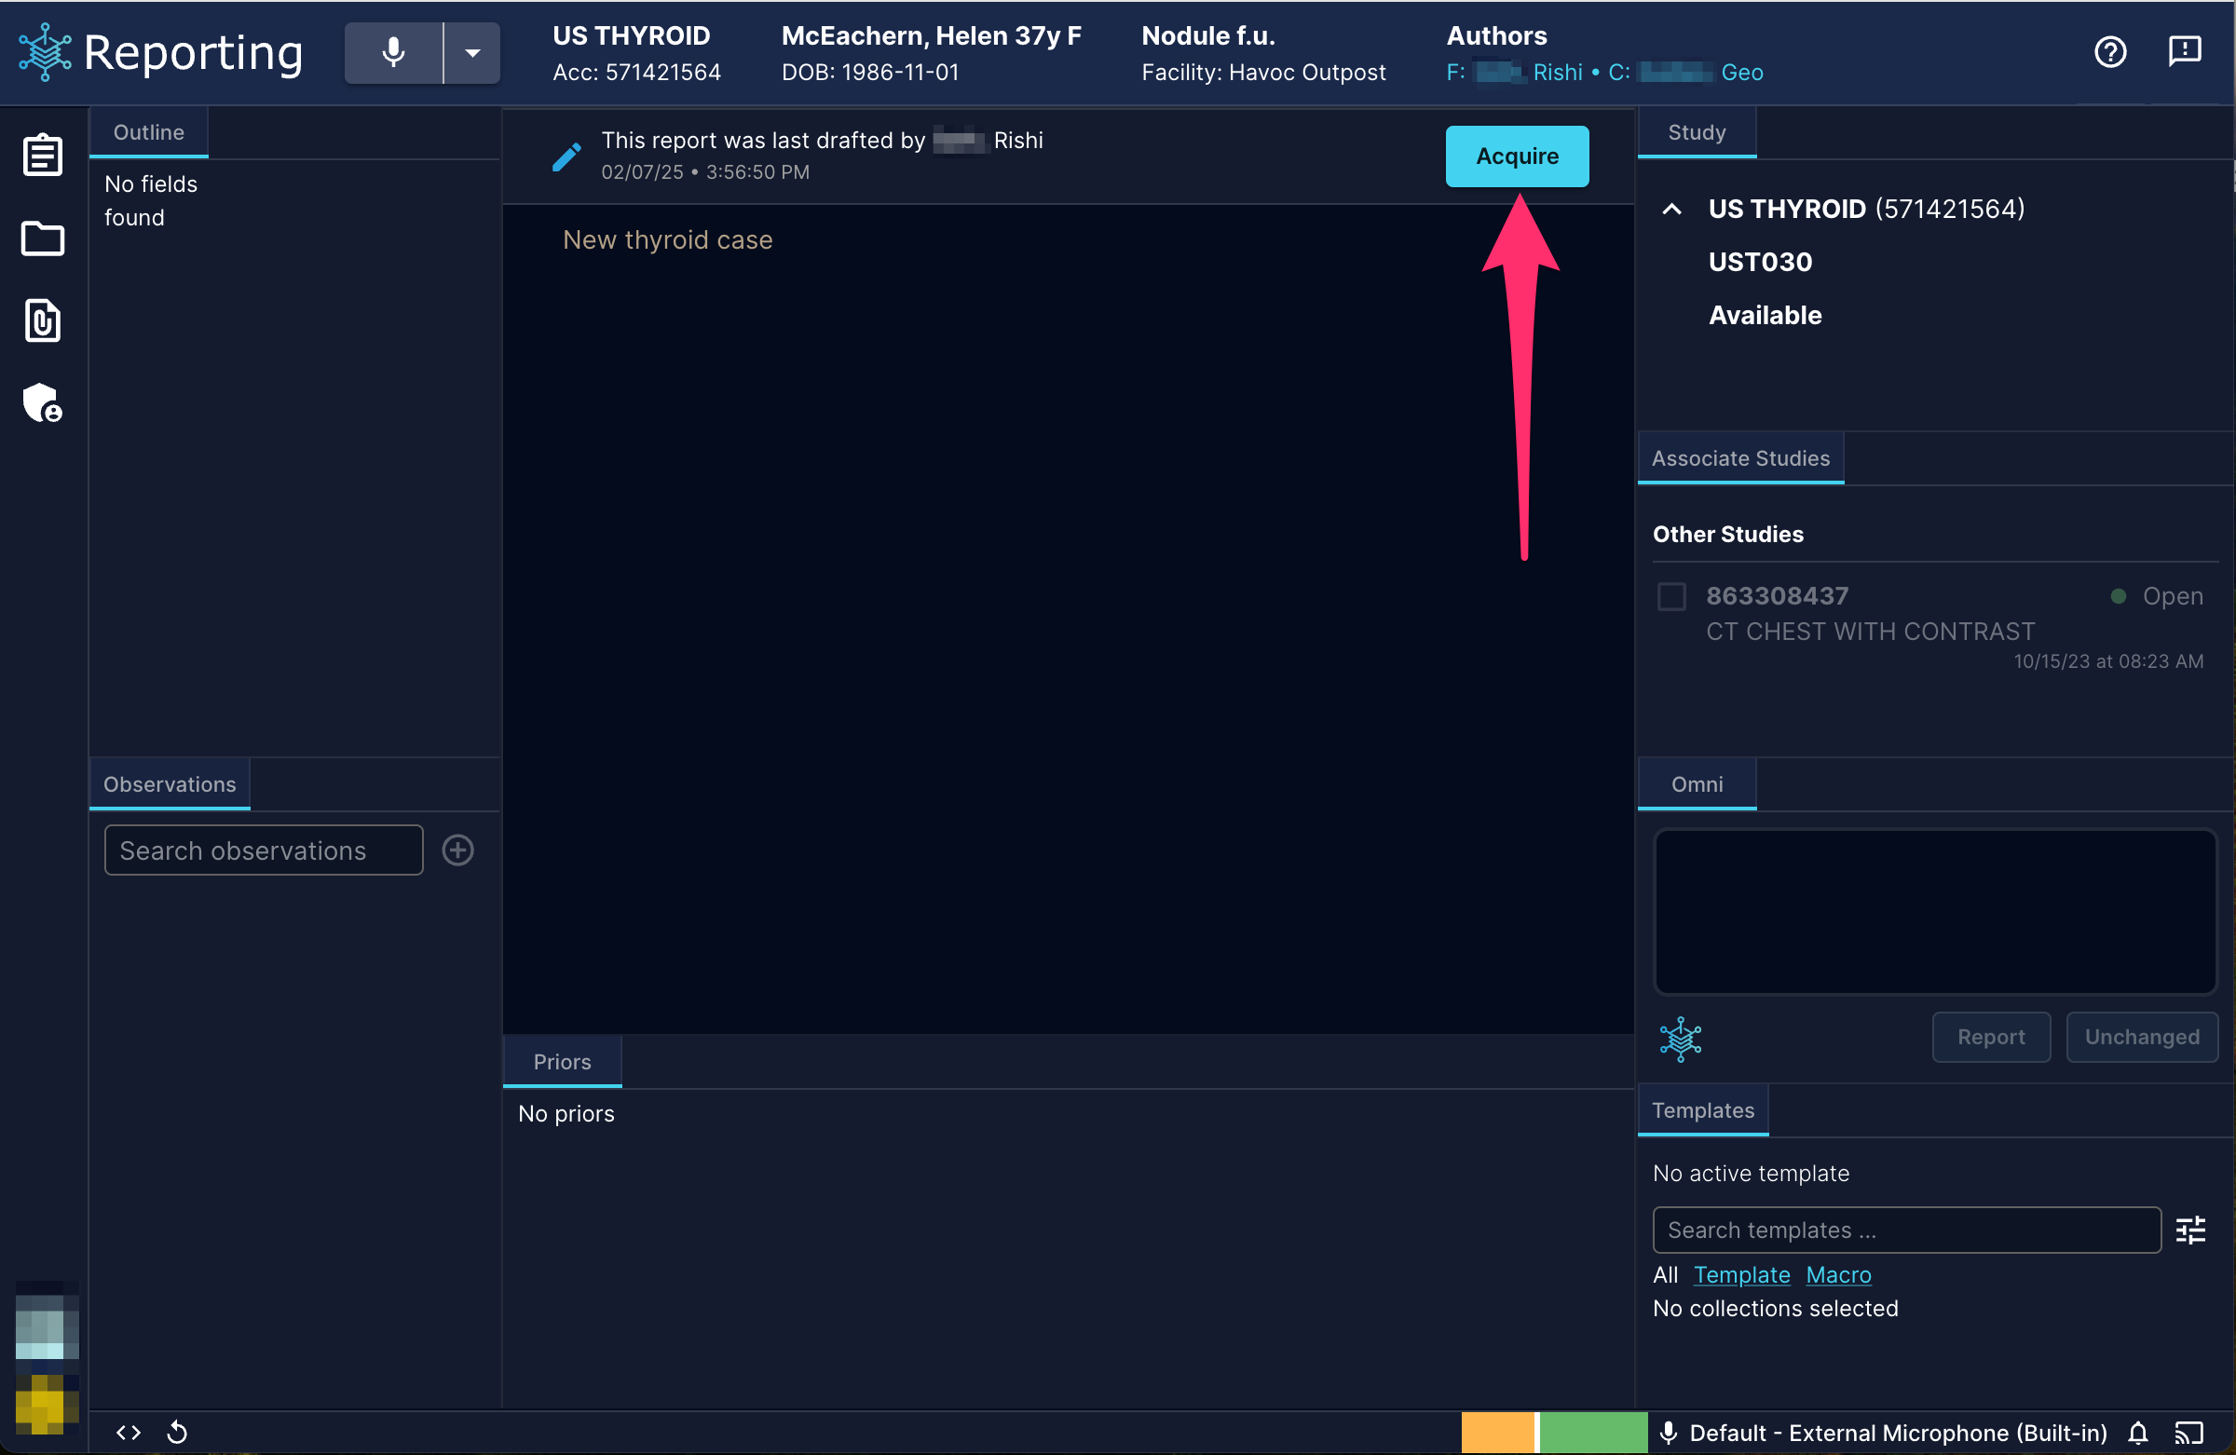Click the Search templates input field
This screenshot has height=1455, width=2236.
pyautogui.click(x=1906, y=1230)
